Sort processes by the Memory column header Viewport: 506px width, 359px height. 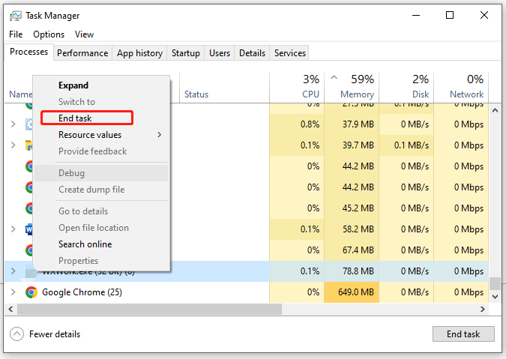coord(357,94)
